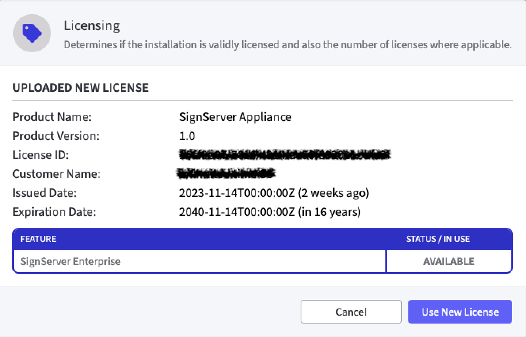Click the Issued Date value 2023-11-14
Viewport: 526px width, 337px height.
(274, 193)
